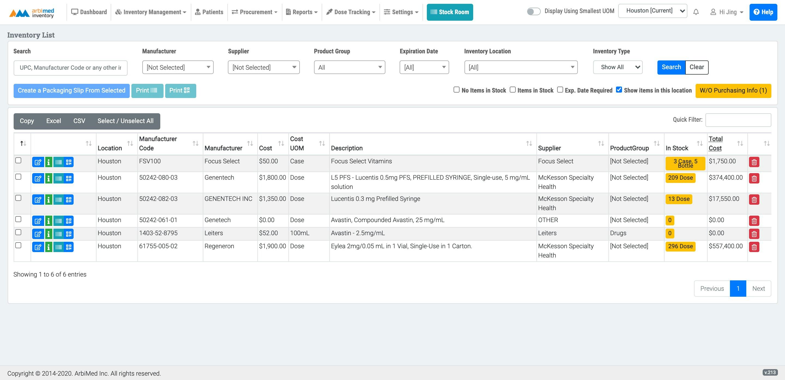Uncheck Show items in this location

pos(619,89)
